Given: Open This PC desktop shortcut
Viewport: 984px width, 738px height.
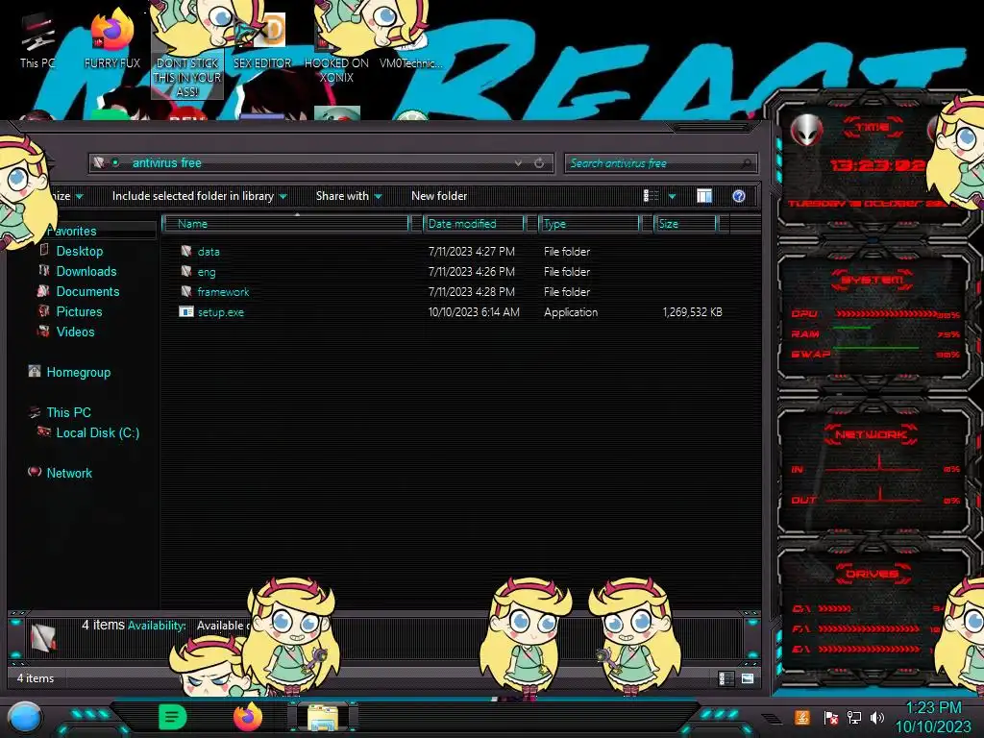Looking at the screenshot, I should (x=37, y=42).
